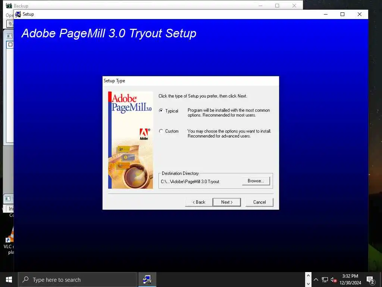Close the Backup window behind

[294, 6]
